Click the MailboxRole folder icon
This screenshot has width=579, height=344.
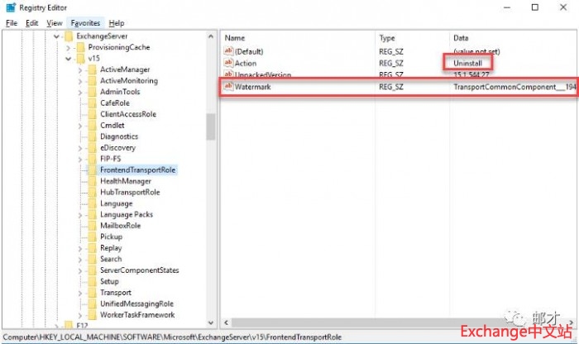(92, 225)
